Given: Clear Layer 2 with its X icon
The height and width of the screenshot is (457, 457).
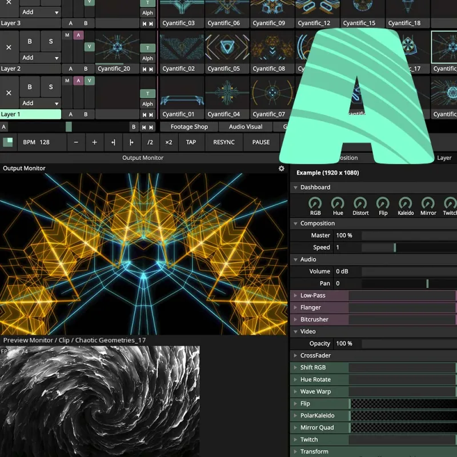Looking at the screenshot, I should [9, 47].
